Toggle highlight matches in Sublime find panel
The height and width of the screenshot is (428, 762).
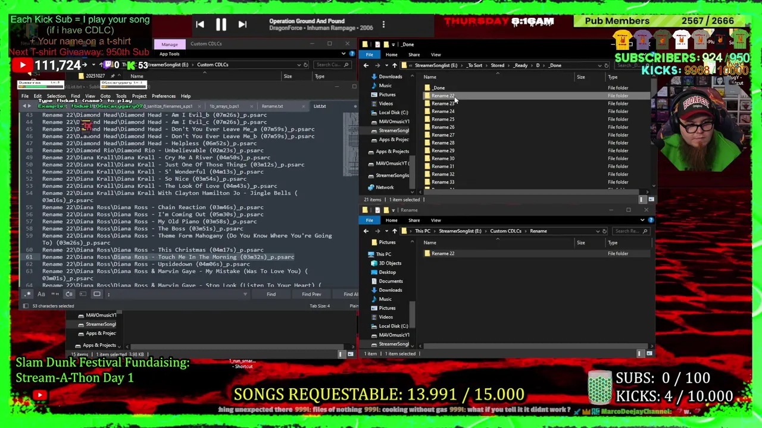tap(96, 294)
